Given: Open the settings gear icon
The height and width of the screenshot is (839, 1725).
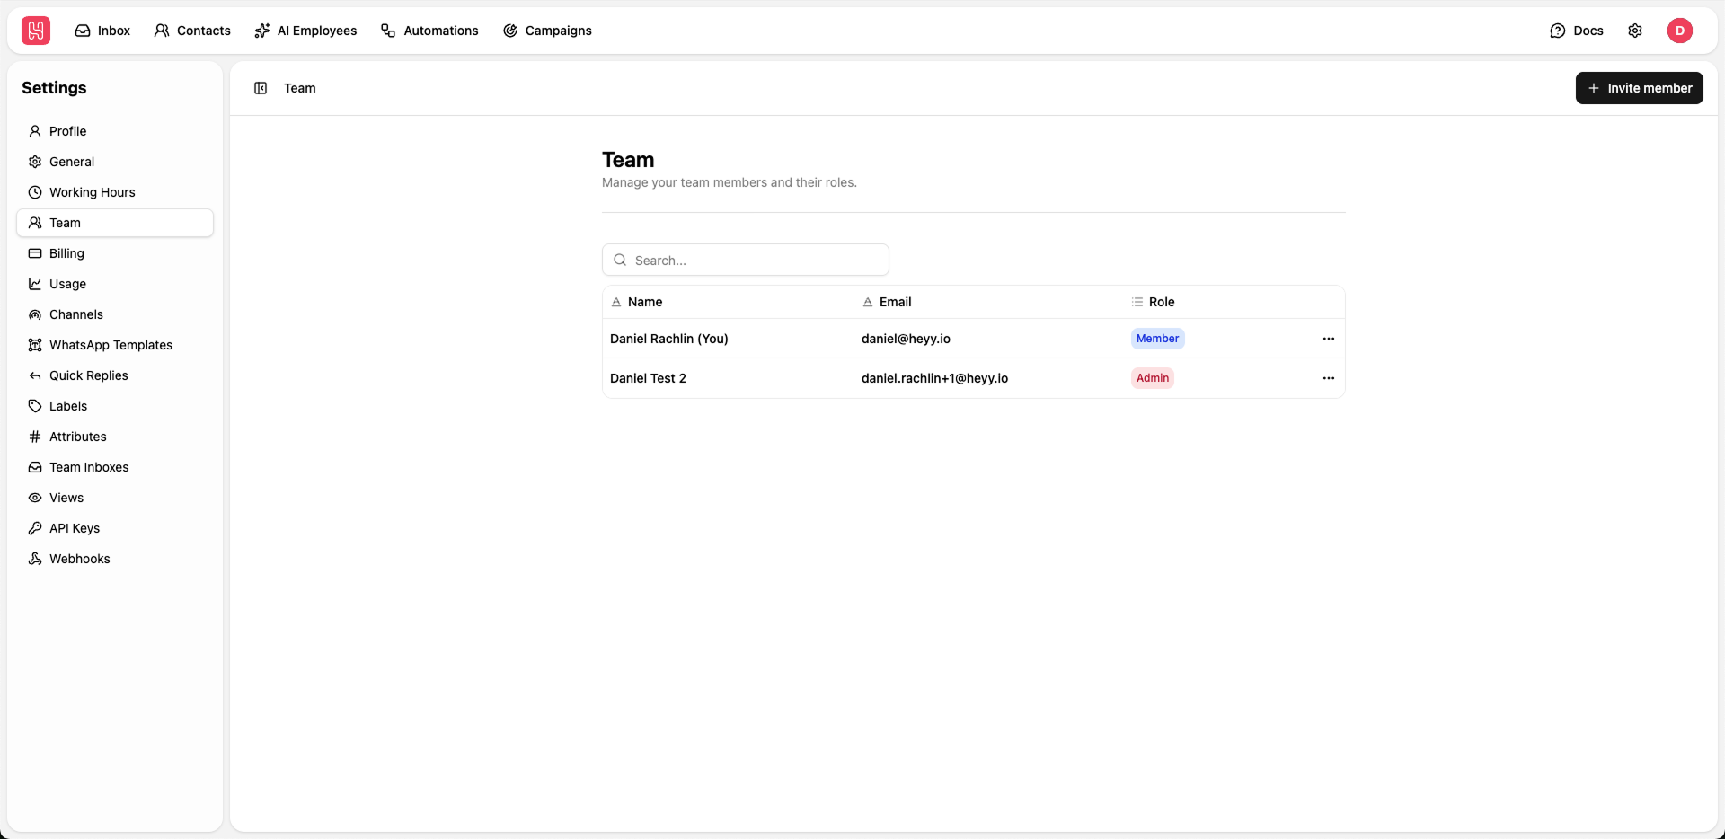Looking at the screenshot, I should (1636, 30).
